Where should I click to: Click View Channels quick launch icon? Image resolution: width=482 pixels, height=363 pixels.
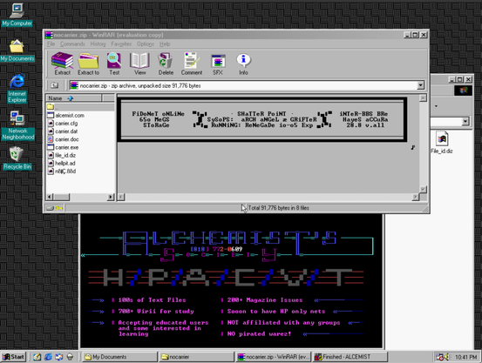pyautogui.click(x=70, y=357)
